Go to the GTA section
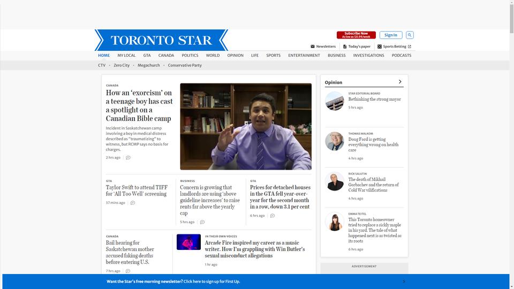Viewport: 514px width, 289px height. [147, 55]
